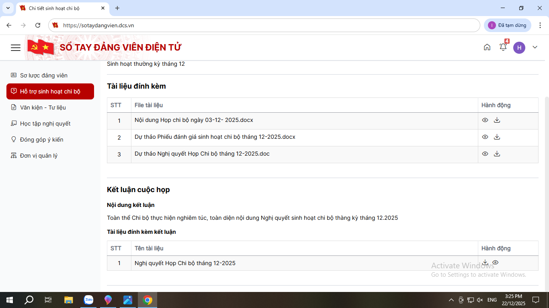The height and width of the screenshot is (308, 549).
Task: Download the 'Nghị quyết Họp Chi bộ tháng 12-2025' conclusion file
Action: (485, 262)
